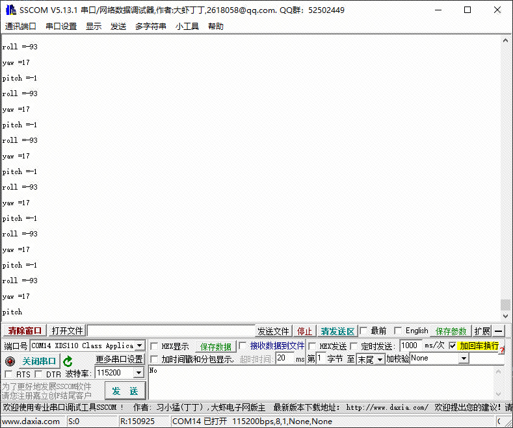The width and height of the screenshot is (513, 428).
Task: Enable 加时间戳和分包显示 checkbox
Action: pos(154,359)
